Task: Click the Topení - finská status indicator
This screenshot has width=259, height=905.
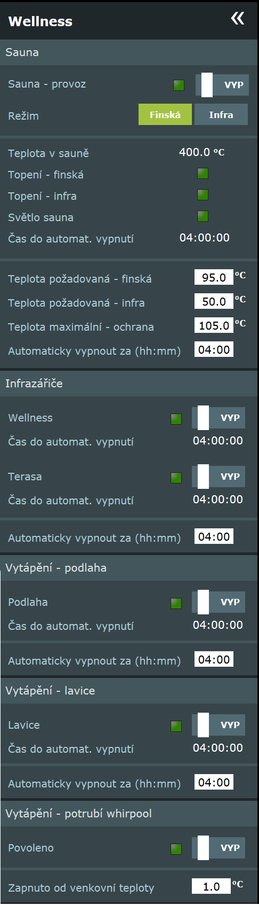Action: pyautogui.click(x=203, y=173)
